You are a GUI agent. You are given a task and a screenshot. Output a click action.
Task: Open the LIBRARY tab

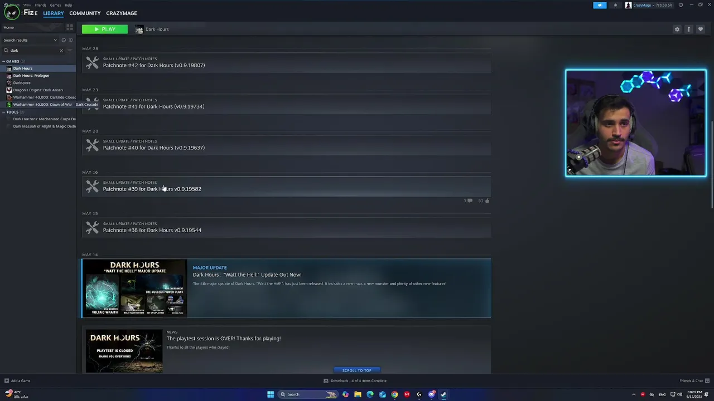point(54,13)
